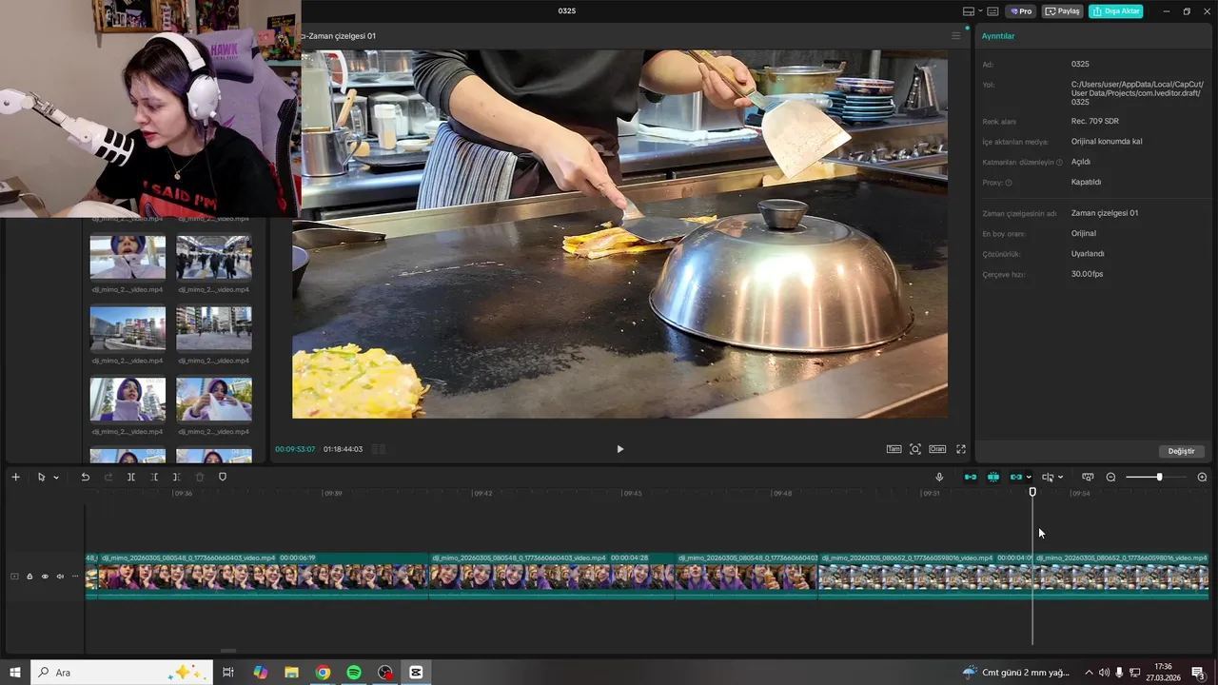This screenshot has height=685, width=1218.
Task: Click the Katmanları düzenleyin info icon
Action: (x=1059, y=163)
